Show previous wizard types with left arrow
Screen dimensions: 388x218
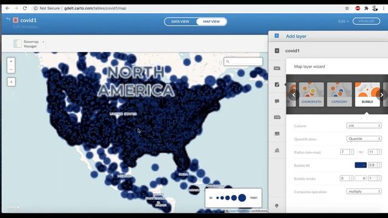[x=293, y=94]
